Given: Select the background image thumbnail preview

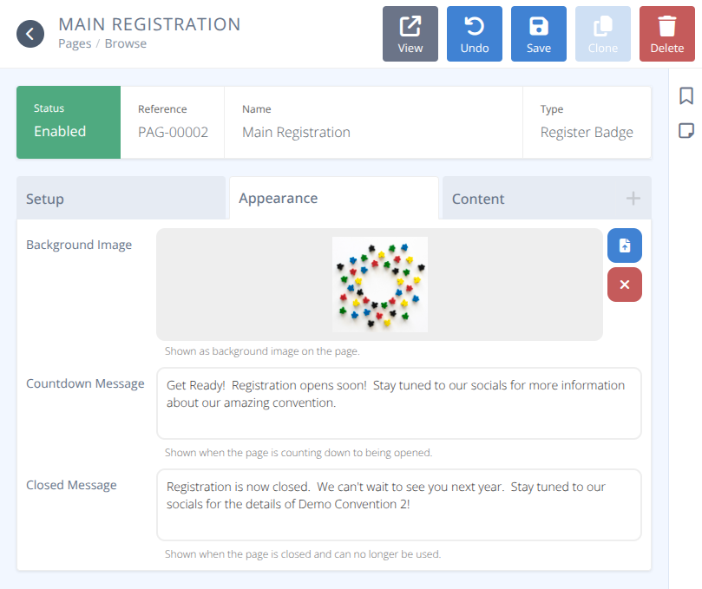Looking at the screenshot, I should (x=379, y=284).
